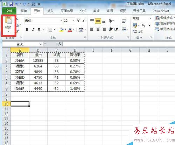Align cell text left
The image size is (175, 145).
pyautogui.click(x=92, y=29)
